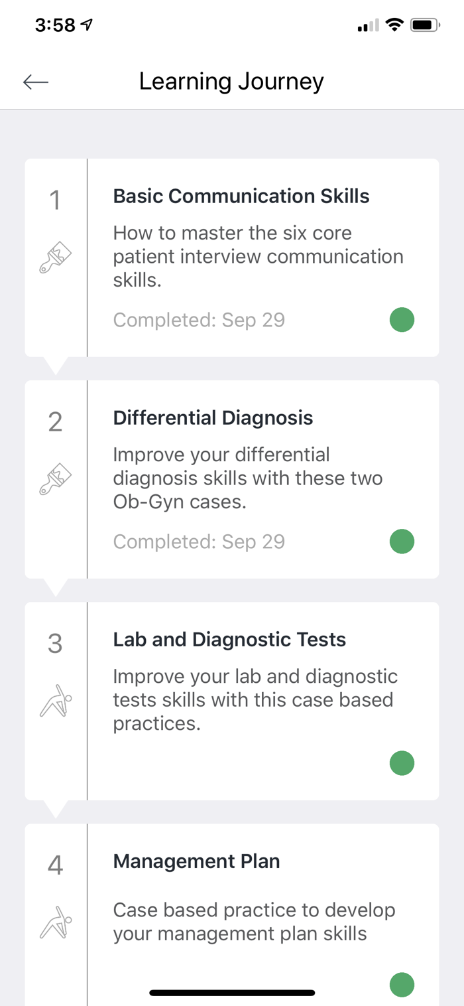Select the Management Plan title
Image resolution: width=464 pixels, height=1006 pixels.
[x=196, y=861]
